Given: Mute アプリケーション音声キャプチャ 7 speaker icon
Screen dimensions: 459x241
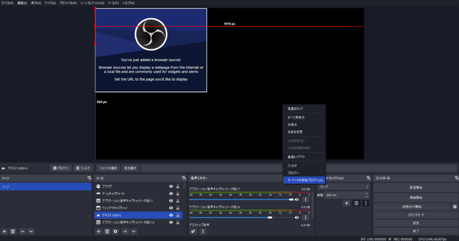Looking at the screenshot, I should pyautogui.click(x=297, y=199).
